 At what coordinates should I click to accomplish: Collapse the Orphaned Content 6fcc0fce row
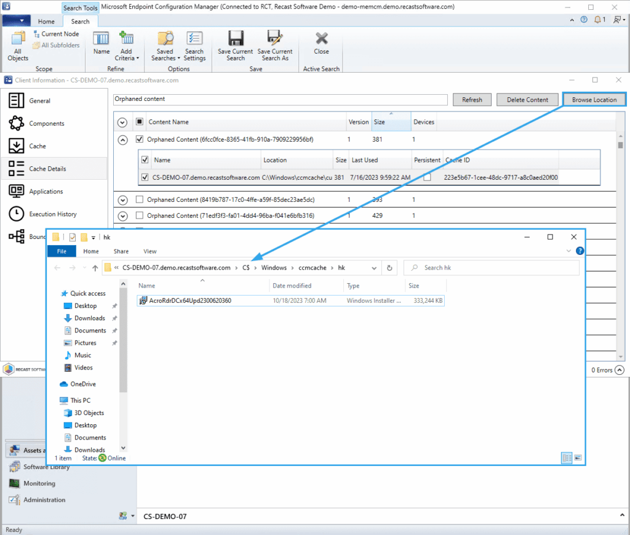pos(122,140)
